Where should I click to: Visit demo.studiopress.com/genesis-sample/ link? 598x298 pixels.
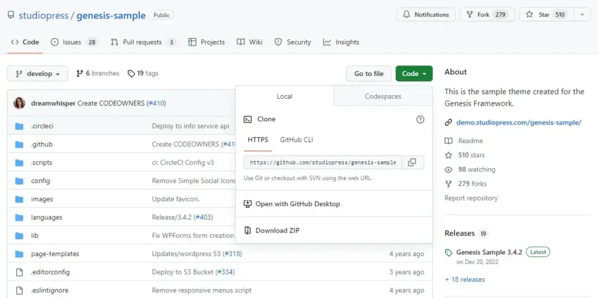tap(519, 123)
